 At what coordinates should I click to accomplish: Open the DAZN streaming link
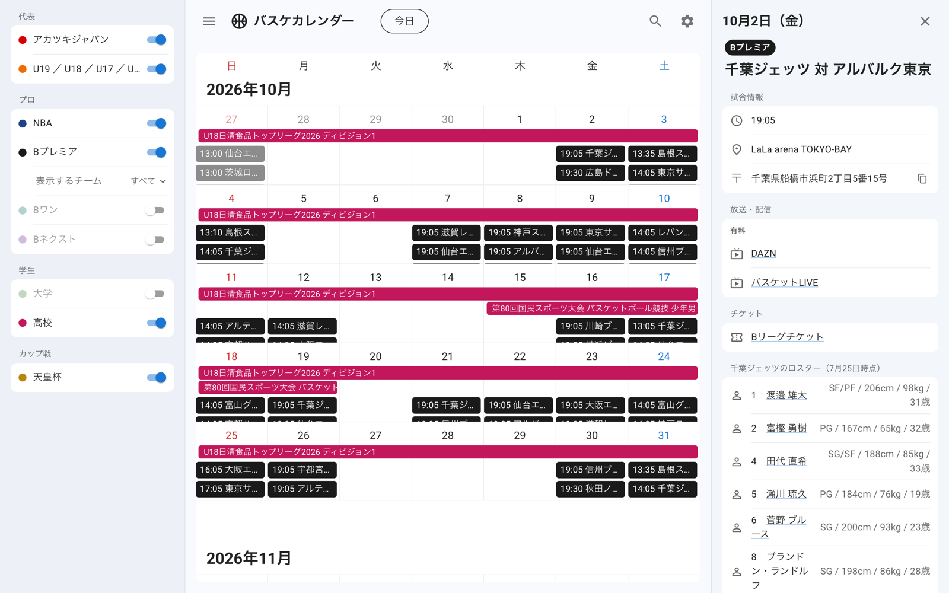point(763,254)
